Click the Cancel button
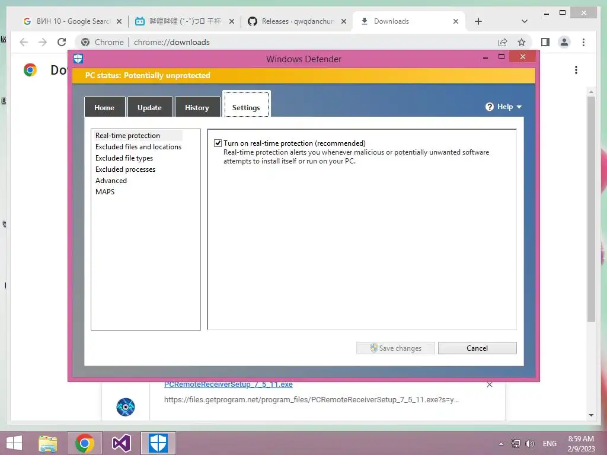The width and height of the screenshot is (607, 455). [477, 348]
